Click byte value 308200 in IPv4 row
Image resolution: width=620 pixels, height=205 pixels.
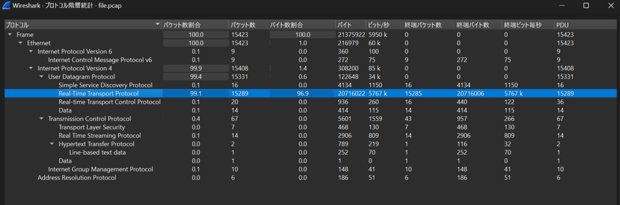point(348,68)
